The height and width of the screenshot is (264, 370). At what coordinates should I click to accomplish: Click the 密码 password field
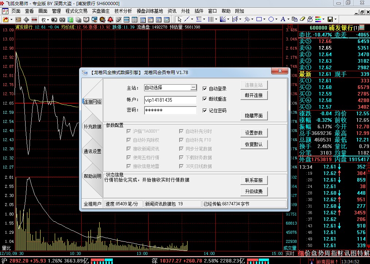click(x=170, y=110)
